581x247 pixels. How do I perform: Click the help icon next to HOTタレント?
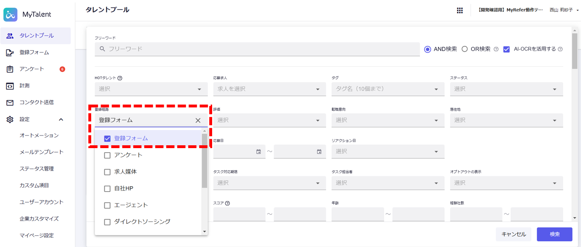point(120,78)
